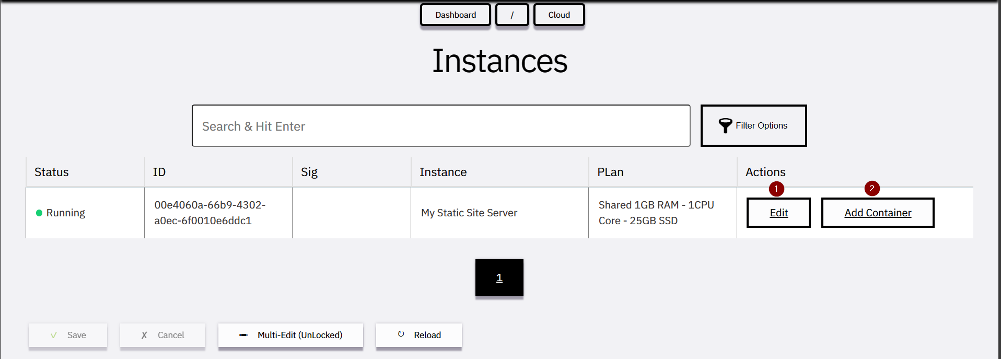
Task: Click the Shared 1GB RAM plan cell
Action: (662, 213)
